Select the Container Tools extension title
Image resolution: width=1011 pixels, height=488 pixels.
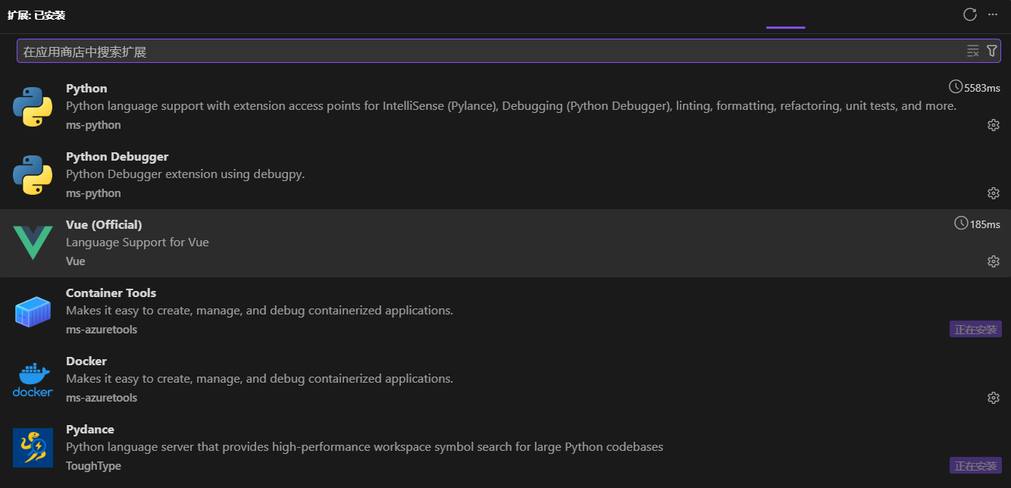tap(111, 293)
